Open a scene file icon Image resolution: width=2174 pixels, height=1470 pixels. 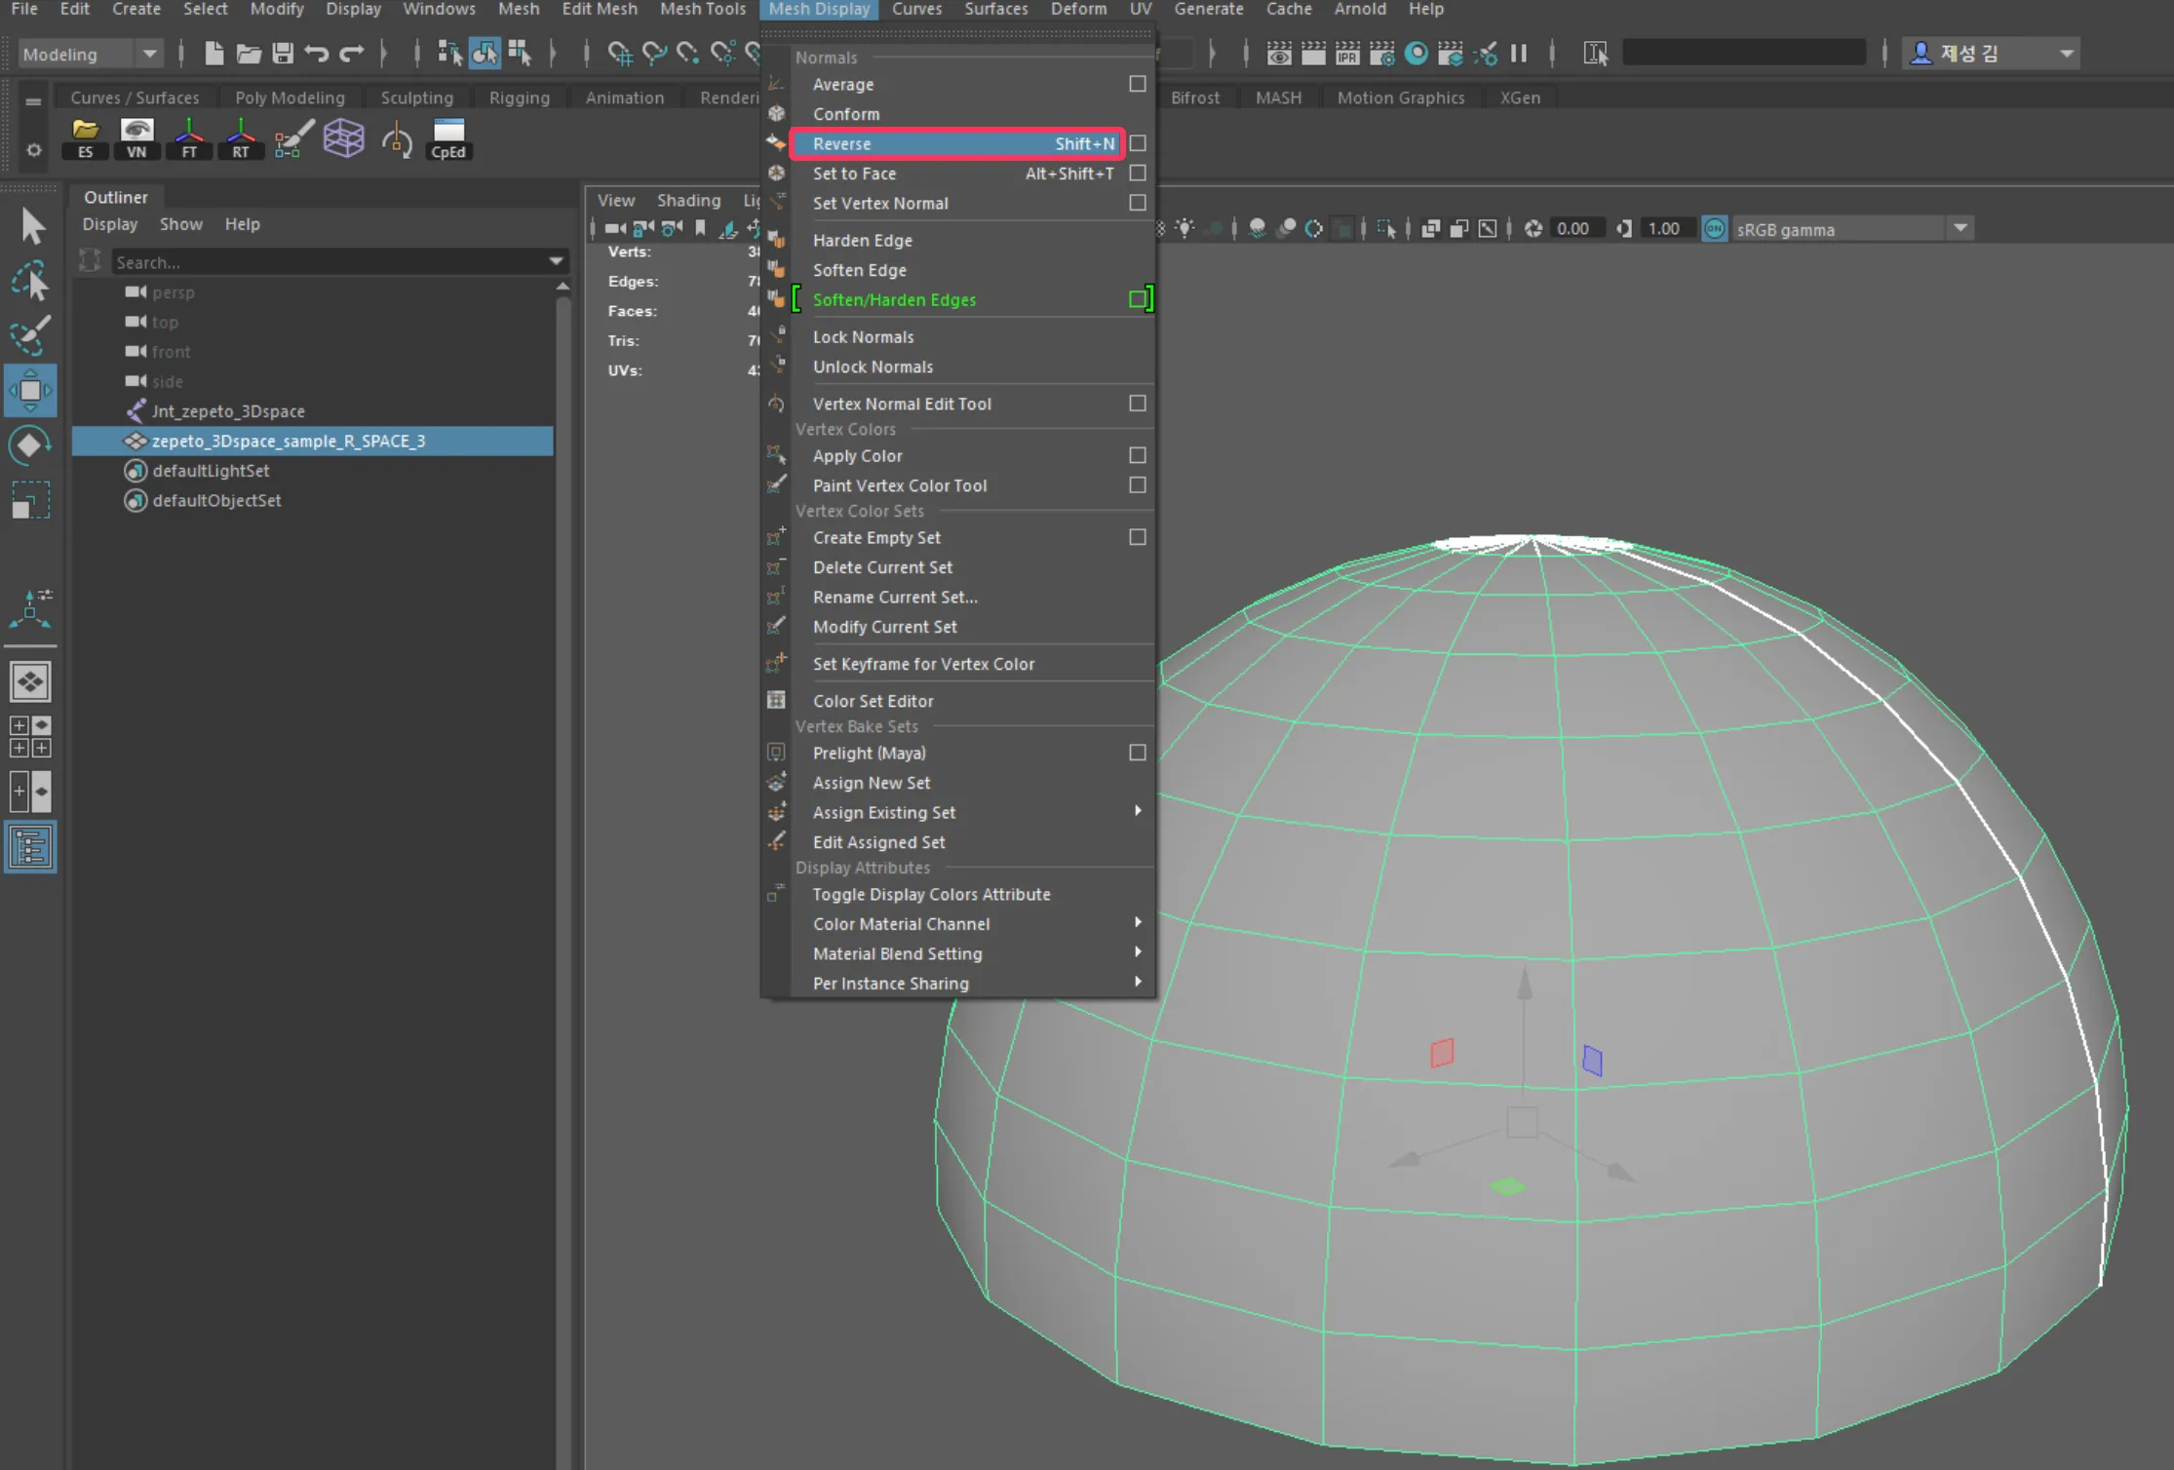(x=249, y=53)
